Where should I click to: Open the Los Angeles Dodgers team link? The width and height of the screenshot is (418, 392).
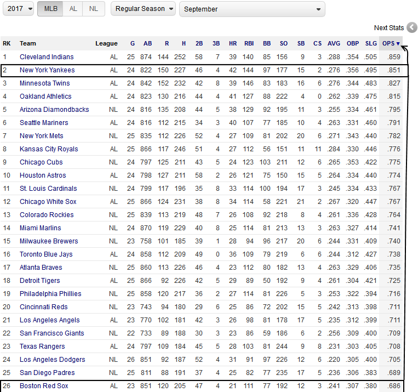point(53,360)
